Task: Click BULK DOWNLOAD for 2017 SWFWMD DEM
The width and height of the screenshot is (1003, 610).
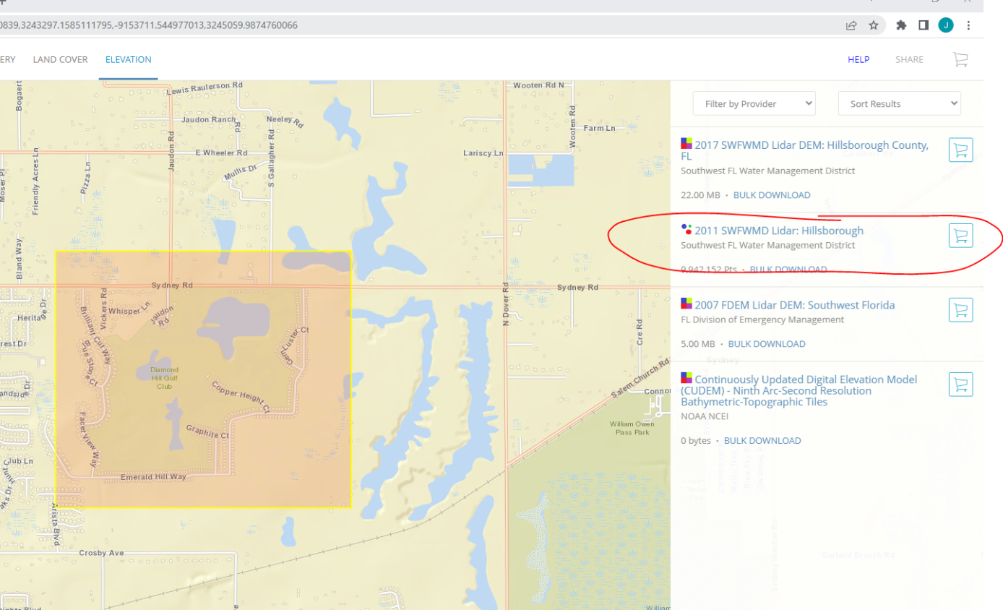Action: pyautogui.click(x=771, y=195)
